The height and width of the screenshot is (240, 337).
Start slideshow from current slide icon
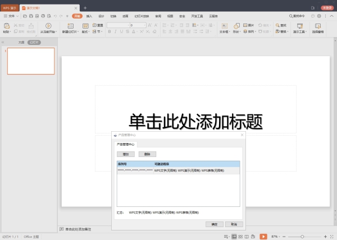48,26
